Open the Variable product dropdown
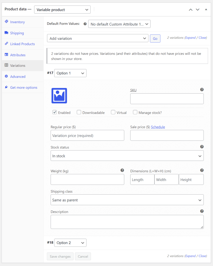This screenshot has width=213, height=266. tap(62, 9)
